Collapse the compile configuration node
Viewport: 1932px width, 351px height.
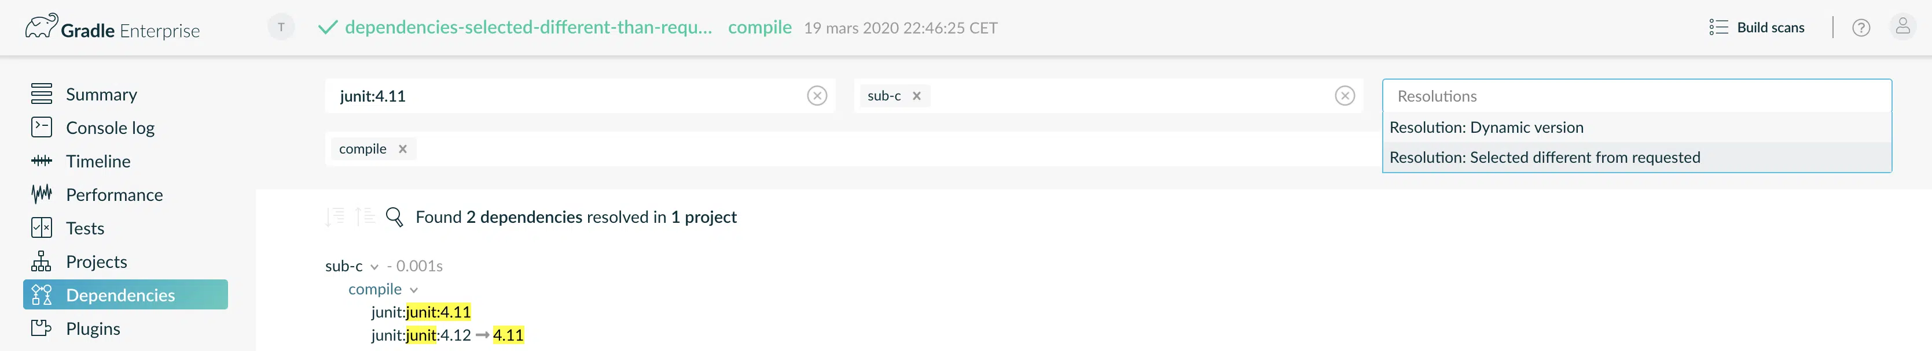click(x=414, y=290)
